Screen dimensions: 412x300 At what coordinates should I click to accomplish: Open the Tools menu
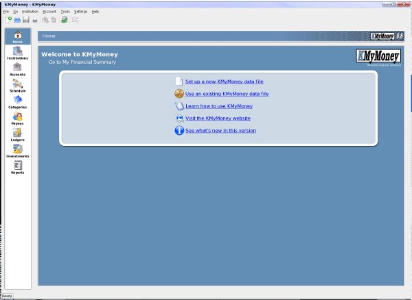coord(65,12)
